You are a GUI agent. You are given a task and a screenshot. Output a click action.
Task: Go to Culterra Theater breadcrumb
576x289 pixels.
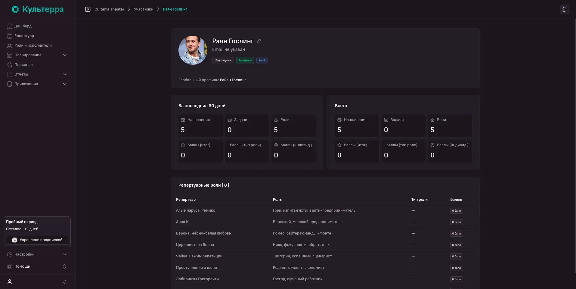109,9
